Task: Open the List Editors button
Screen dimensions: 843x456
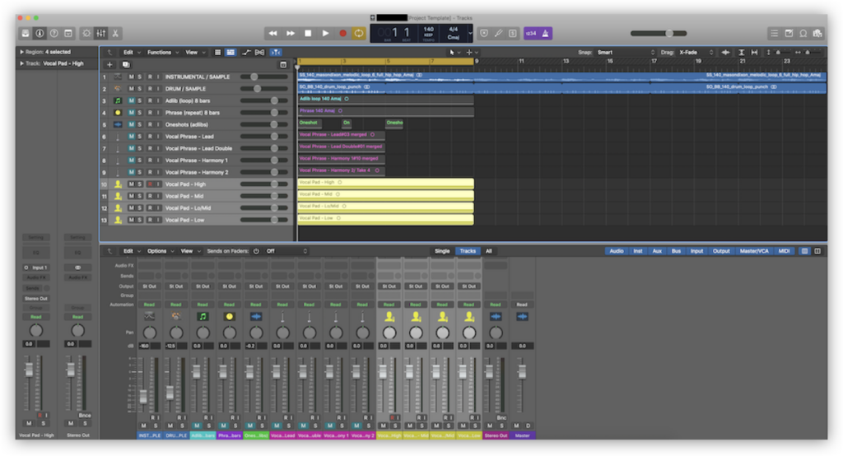Action: coord(774,34)
